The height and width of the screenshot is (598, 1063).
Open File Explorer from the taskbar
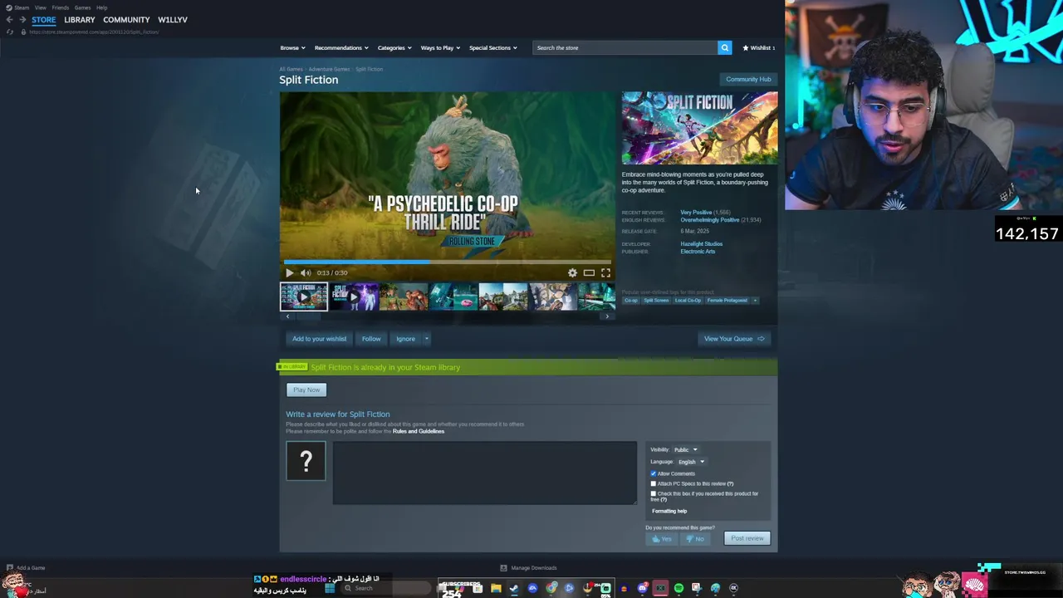point(496,588)
